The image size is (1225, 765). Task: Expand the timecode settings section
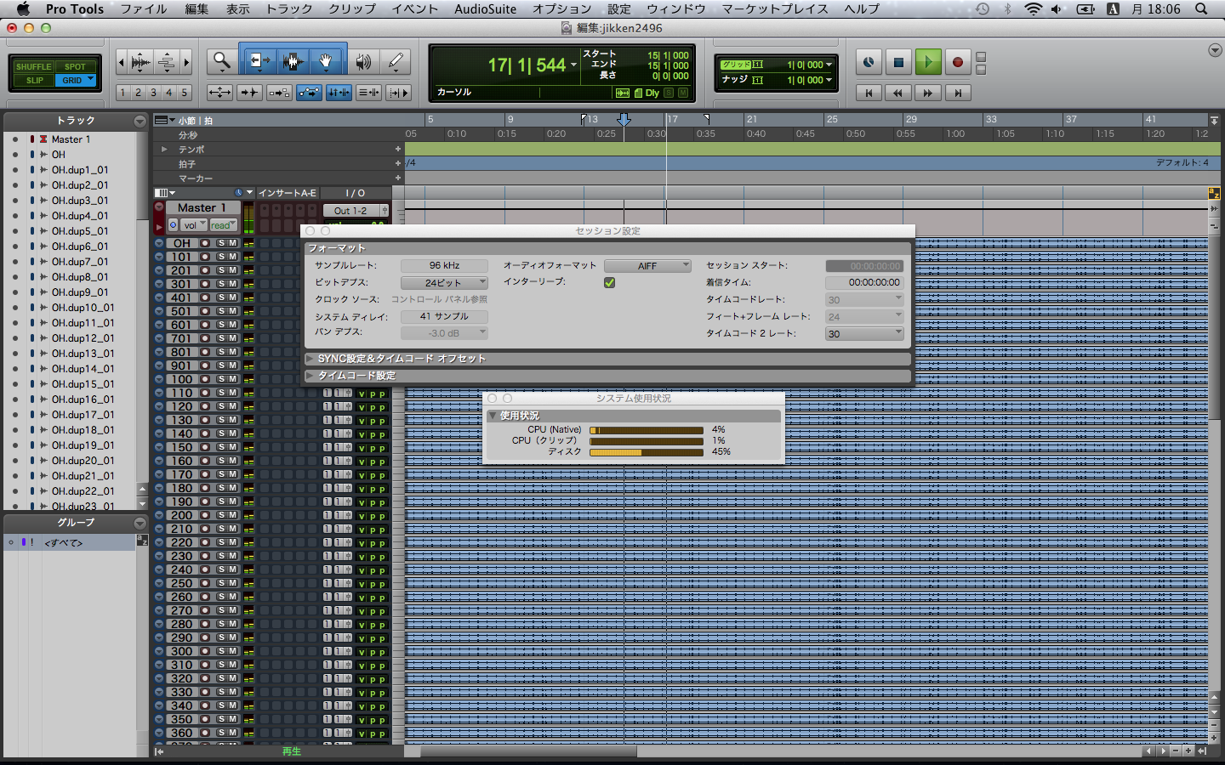[x=311, y=376]
